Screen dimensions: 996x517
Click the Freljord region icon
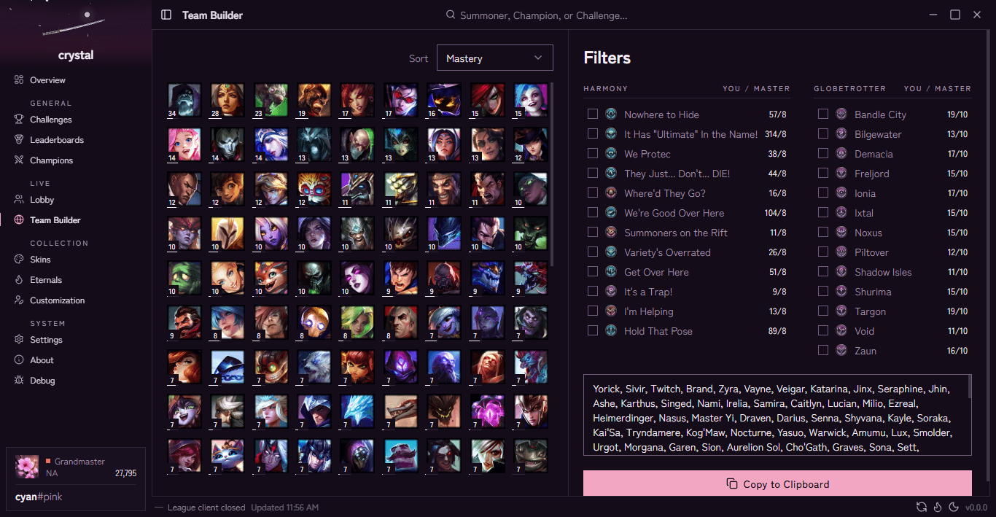click(841, 174)
